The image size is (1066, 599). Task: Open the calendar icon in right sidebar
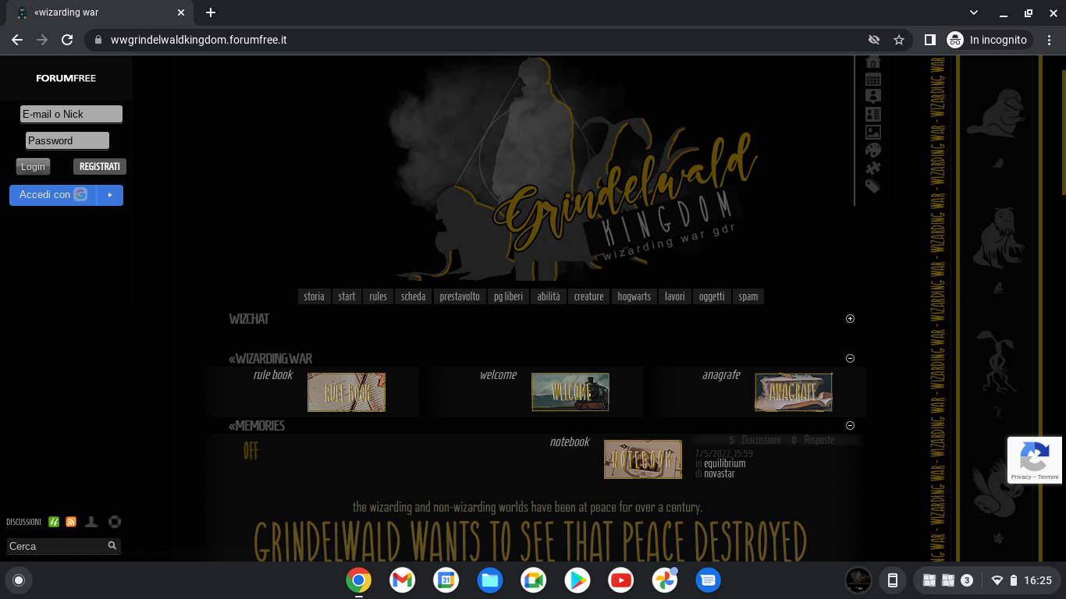pyautogui.click(x=873, y=79)
